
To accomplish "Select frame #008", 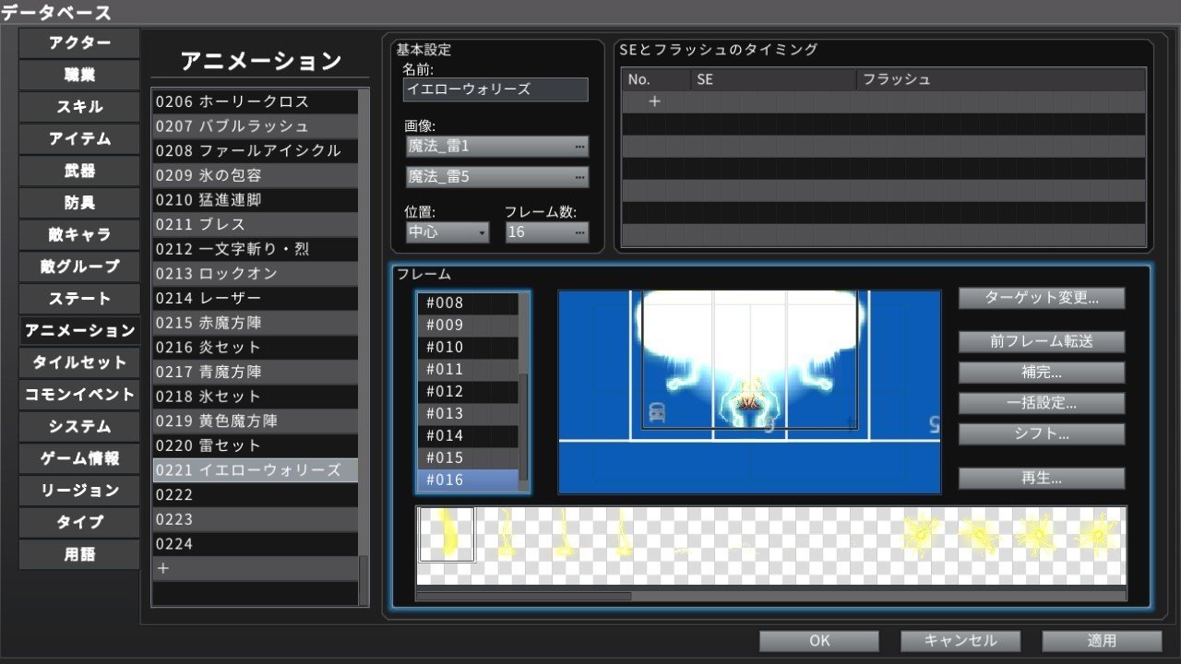I will coord(468,303).
